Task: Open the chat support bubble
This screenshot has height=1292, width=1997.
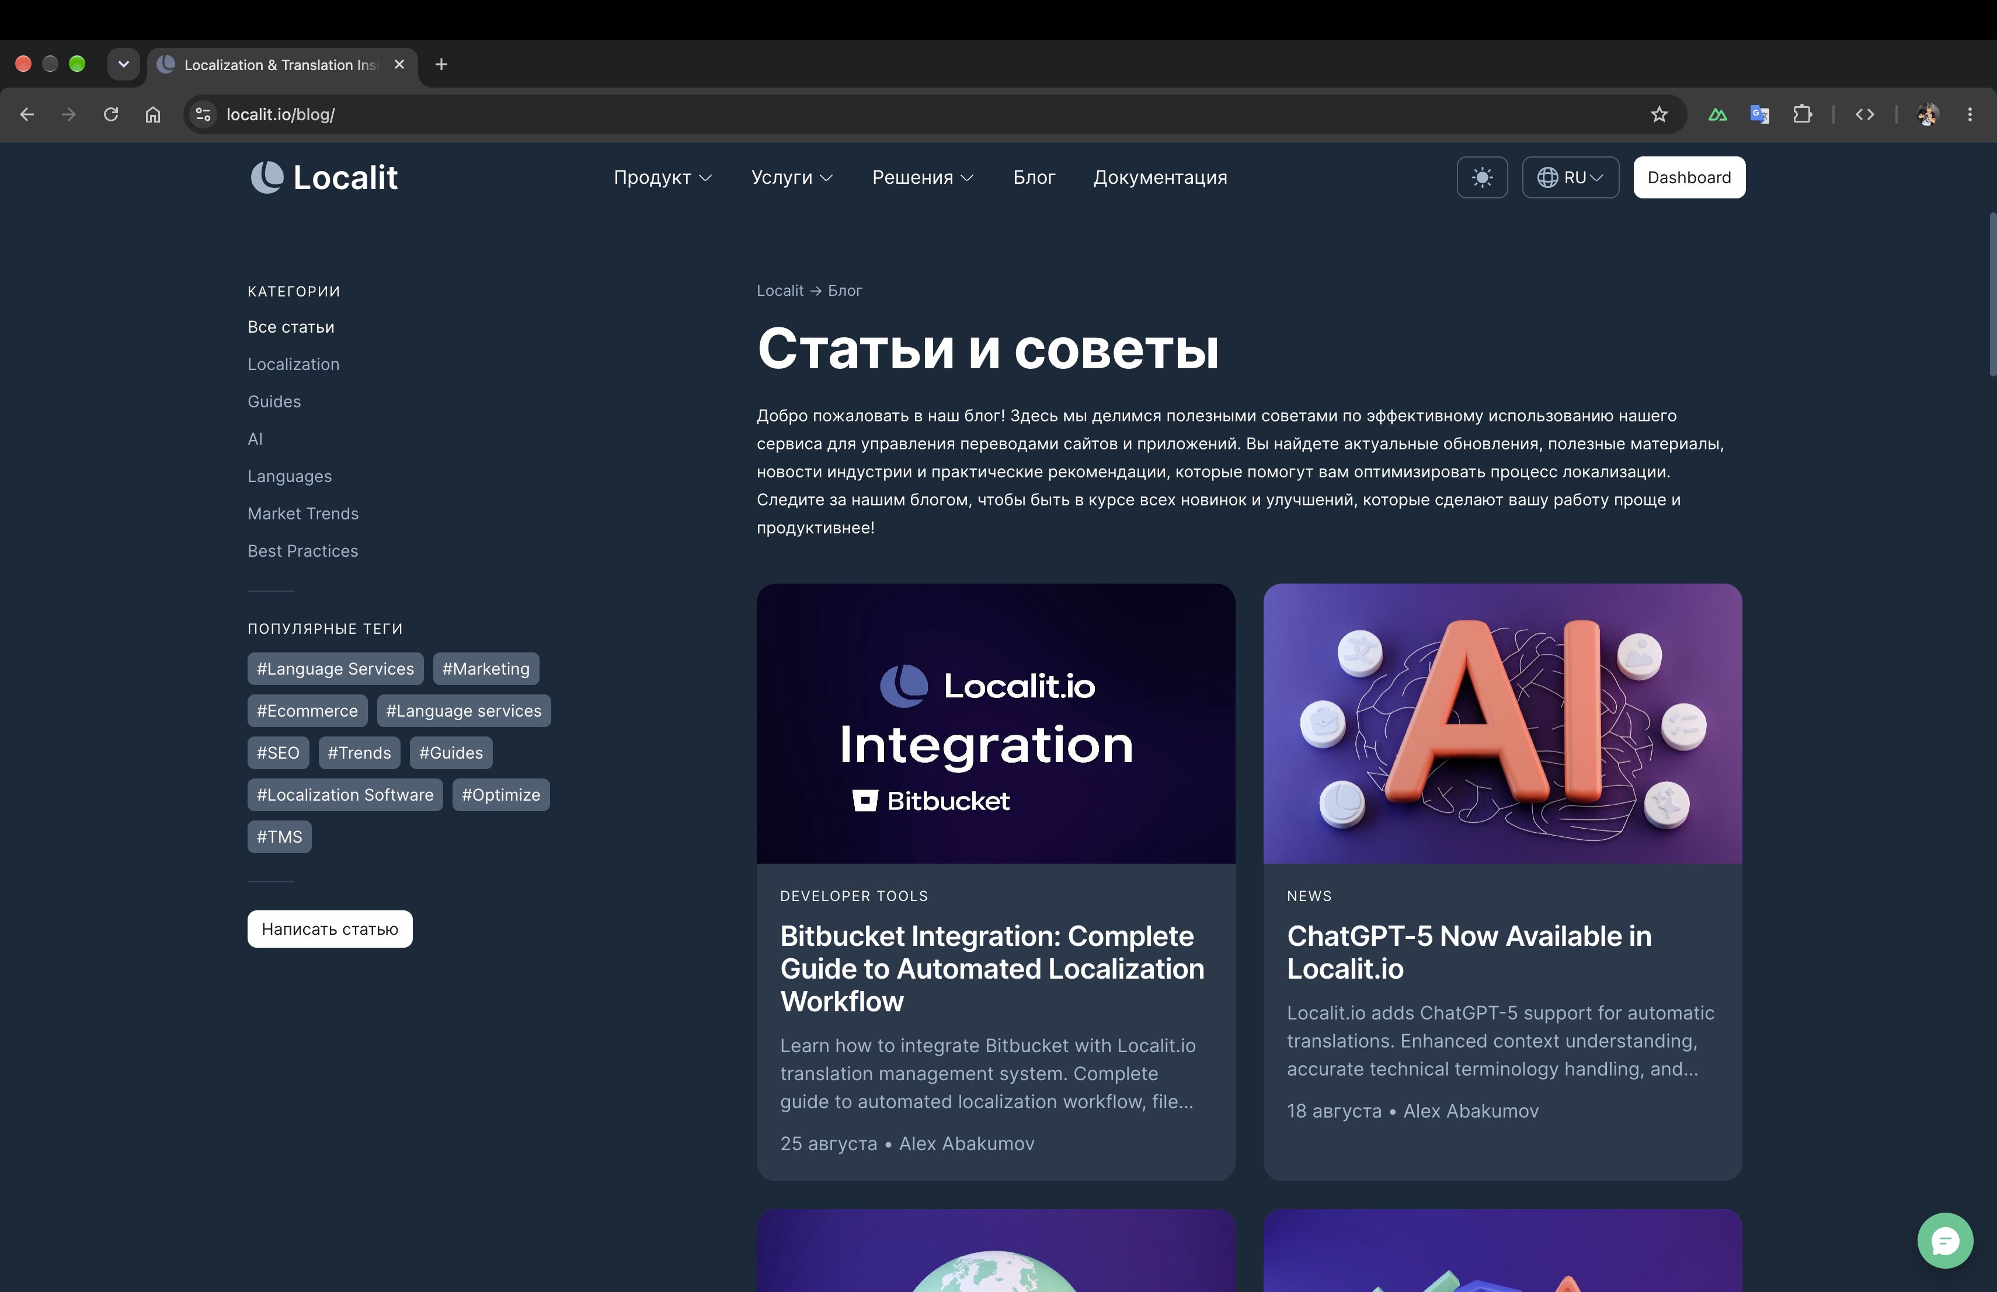Action: click(x=1944, y=1240)
